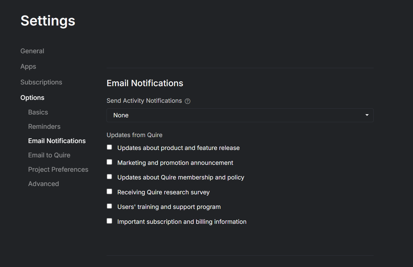
Task: Check Marketing and promotion announcement
Action: pos(109,162)
